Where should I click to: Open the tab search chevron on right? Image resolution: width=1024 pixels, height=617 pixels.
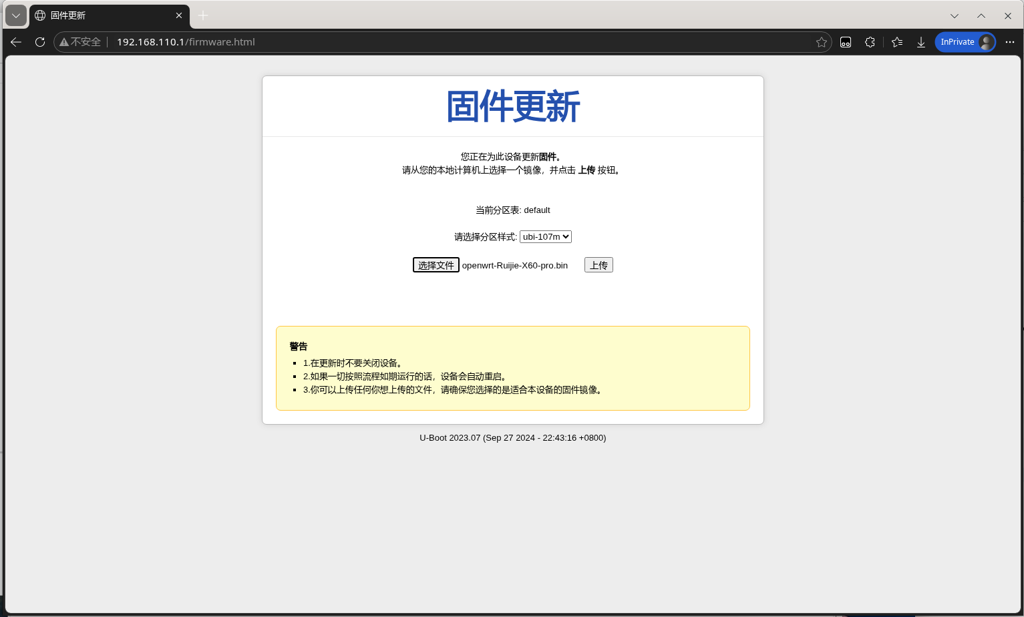point(955,15)
